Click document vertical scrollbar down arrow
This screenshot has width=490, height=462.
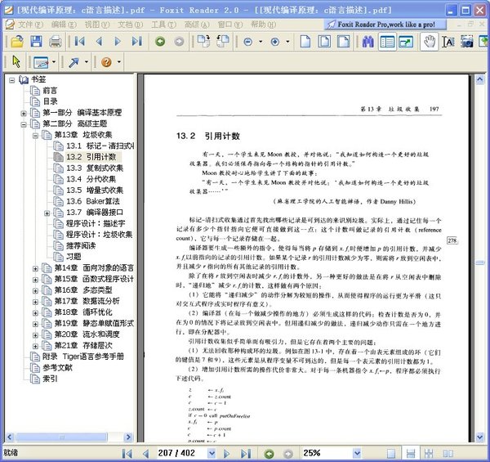point(480,437)
